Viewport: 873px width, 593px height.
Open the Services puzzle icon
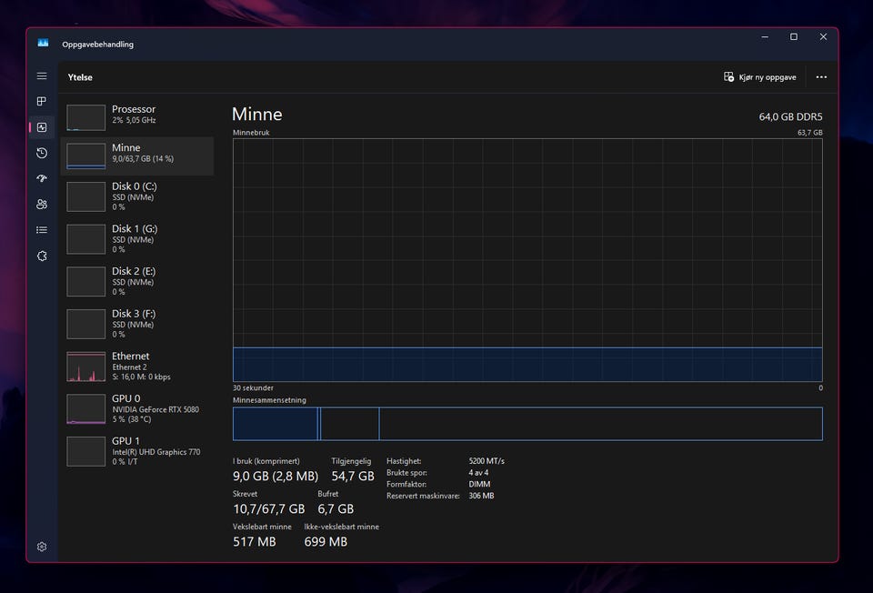(x=42, y=256)
